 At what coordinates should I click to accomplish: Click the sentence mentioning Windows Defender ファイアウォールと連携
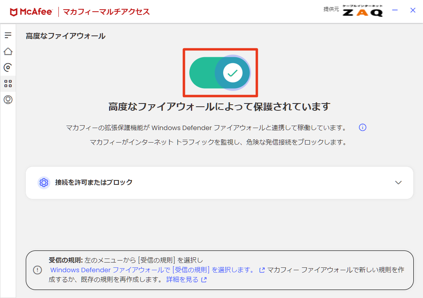(x=207, y=128)
